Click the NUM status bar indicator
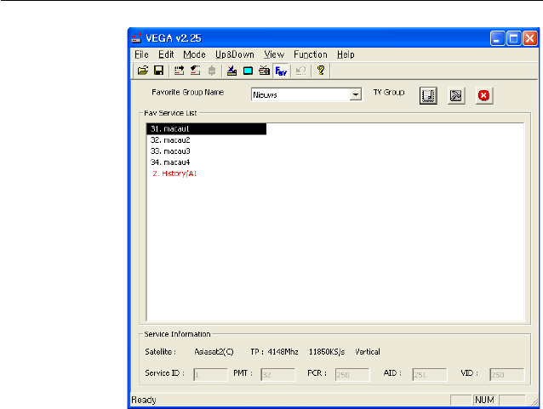543x409 pixels. [x=484, y=400]
